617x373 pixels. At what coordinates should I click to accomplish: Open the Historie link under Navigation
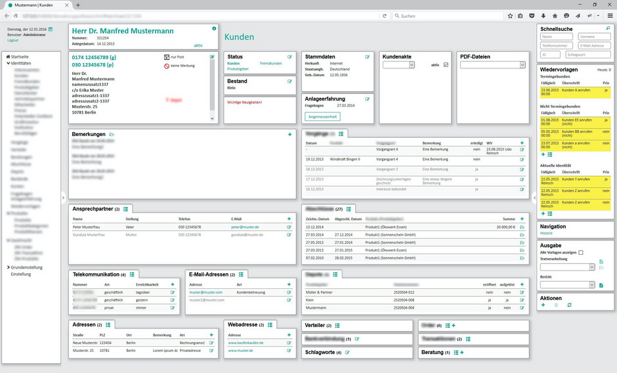(546, 233)
